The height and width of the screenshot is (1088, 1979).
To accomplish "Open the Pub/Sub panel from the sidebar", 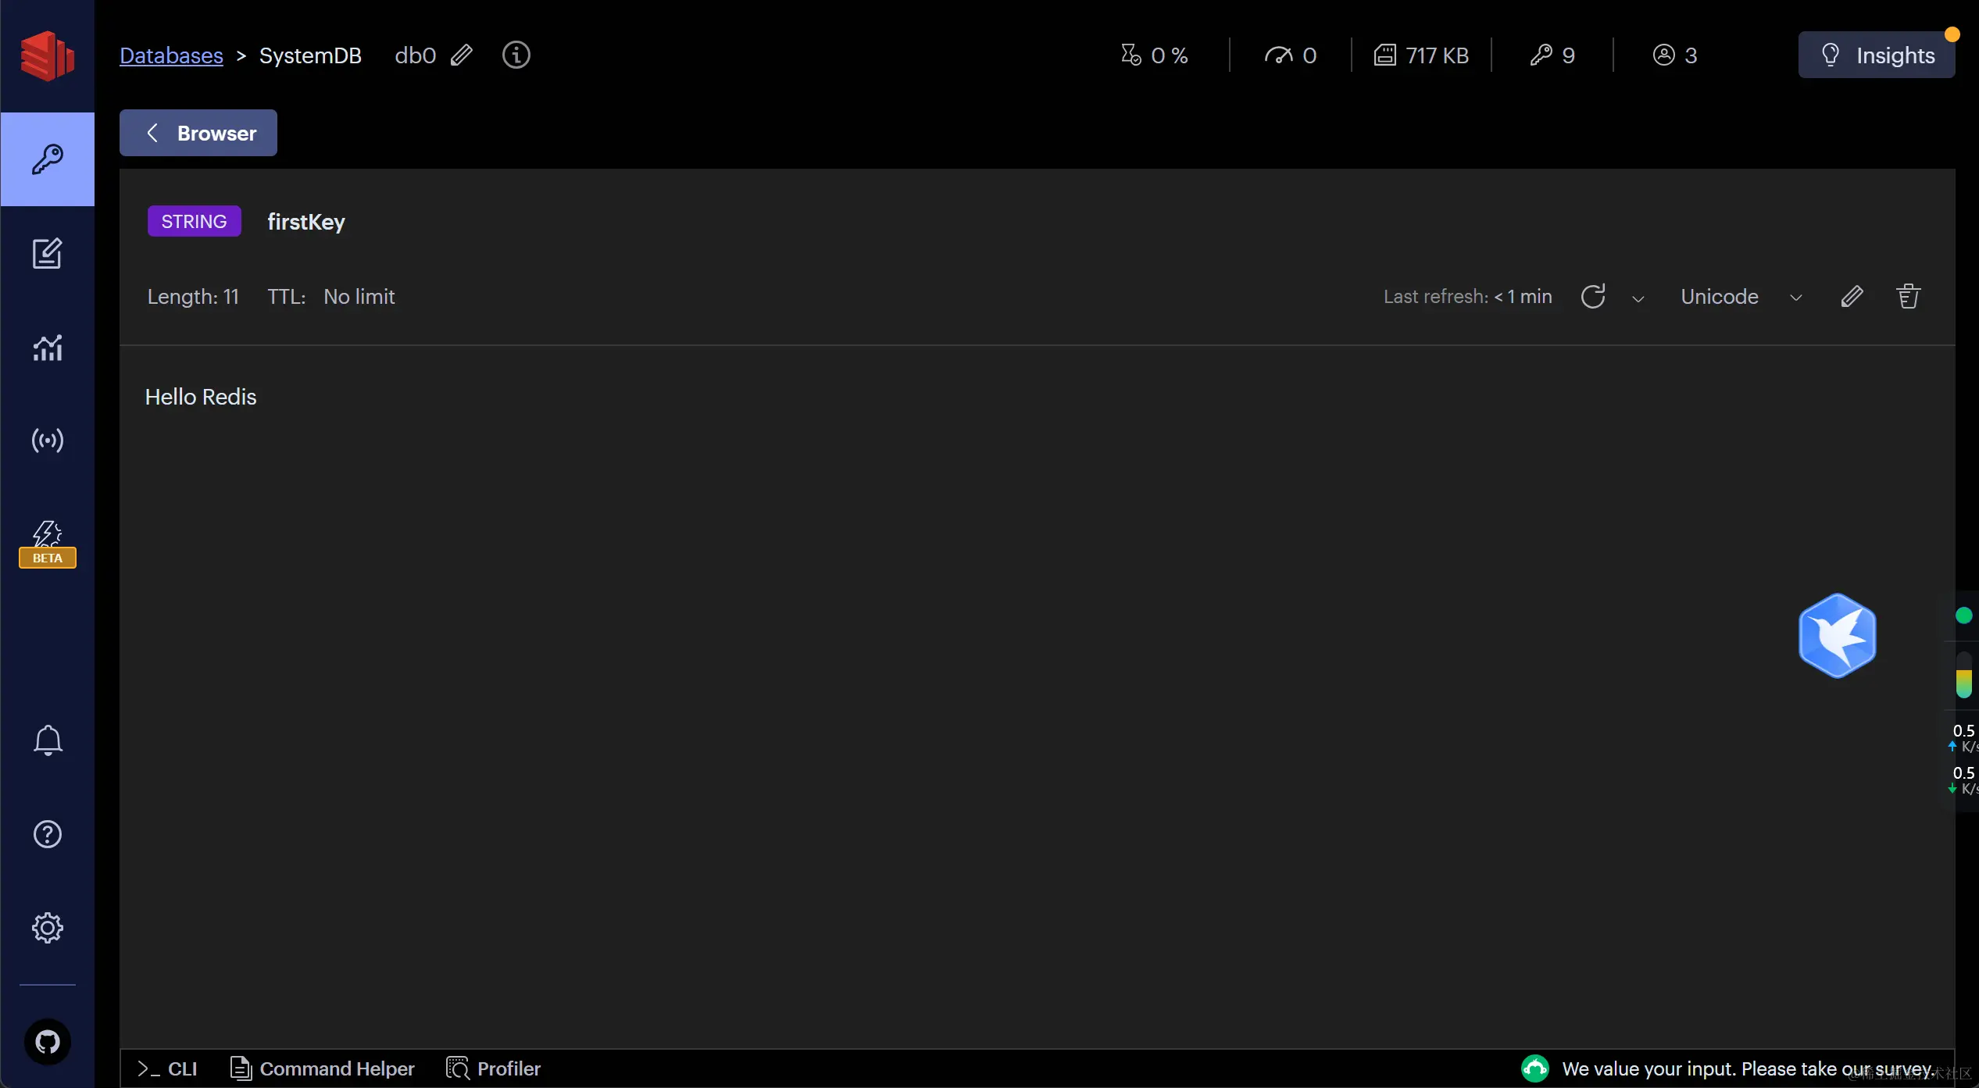I will point(47,441).
